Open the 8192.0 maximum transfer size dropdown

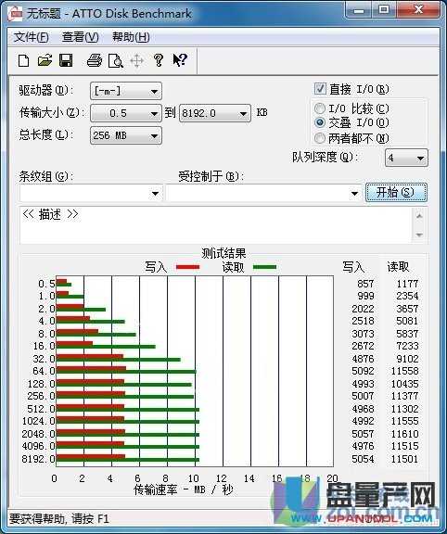tap(214, 113)
